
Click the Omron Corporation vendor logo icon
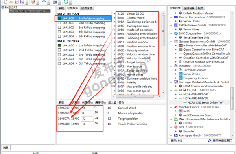coord(176,17)
